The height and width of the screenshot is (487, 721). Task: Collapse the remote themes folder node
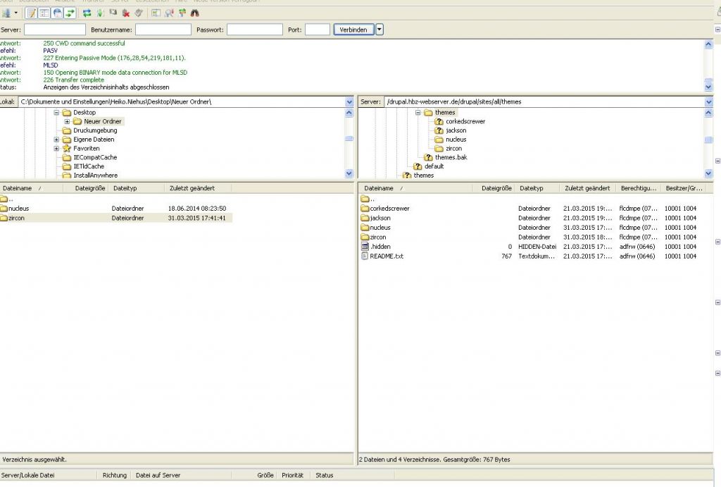tap(418, 113)
